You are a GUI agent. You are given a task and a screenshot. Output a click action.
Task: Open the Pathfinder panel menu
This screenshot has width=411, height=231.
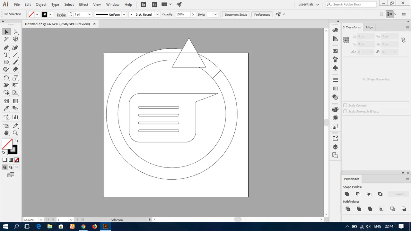coord(407,179)
